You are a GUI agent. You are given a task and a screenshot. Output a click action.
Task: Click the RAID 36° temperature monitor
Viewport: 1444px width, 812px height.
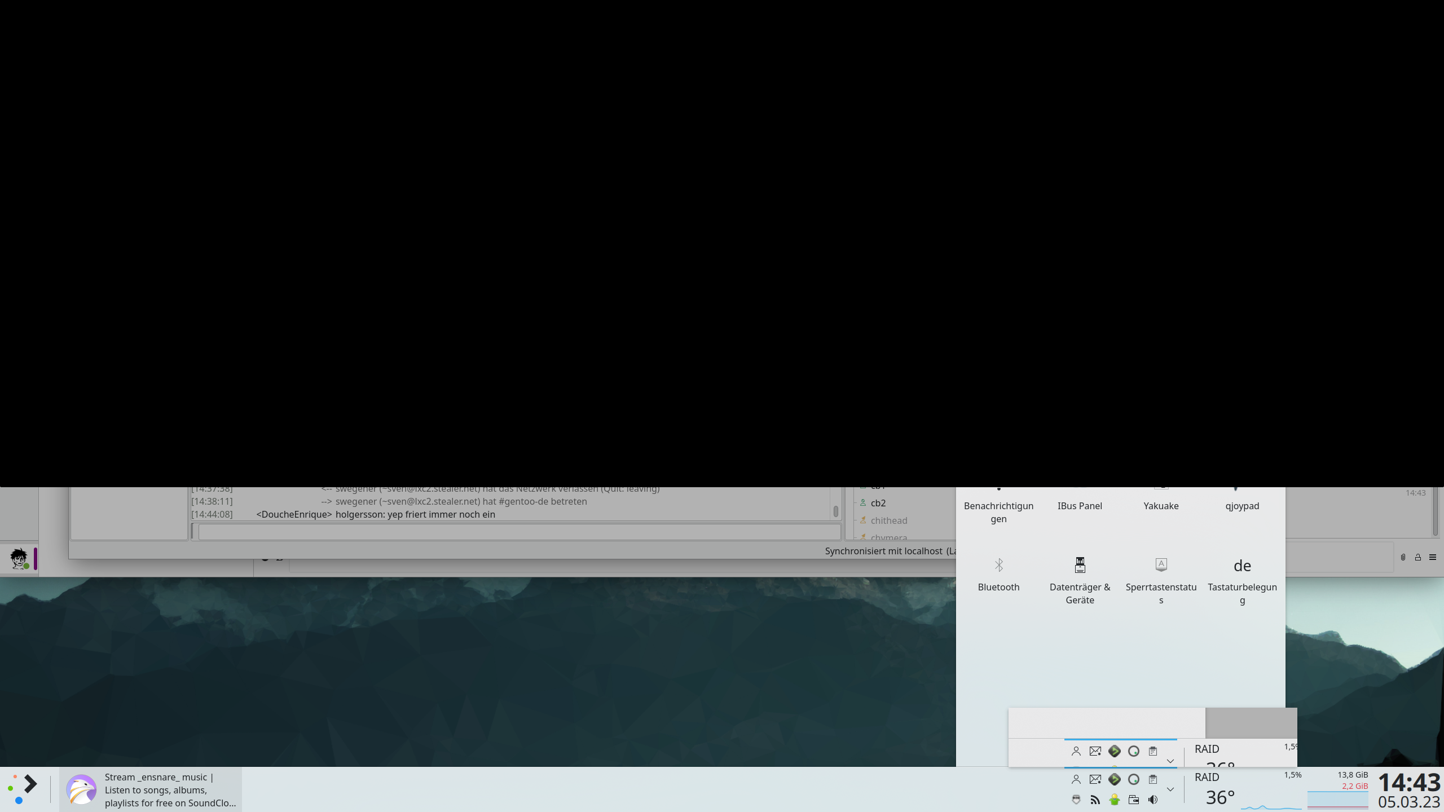point(1218,789)
